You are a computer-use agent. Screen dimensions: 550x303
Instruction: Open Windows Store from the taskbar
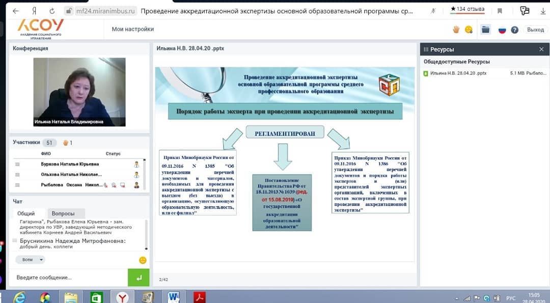[x=96, y=298]
